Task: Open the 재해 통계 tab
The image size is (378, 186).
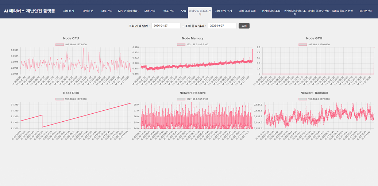Action: [x=69, y=11]
